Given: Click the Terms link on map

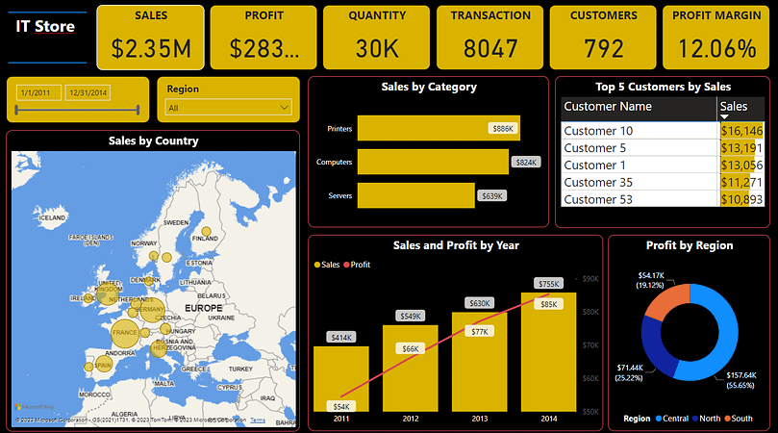Looking at the screenshot, I should [258, 420].
